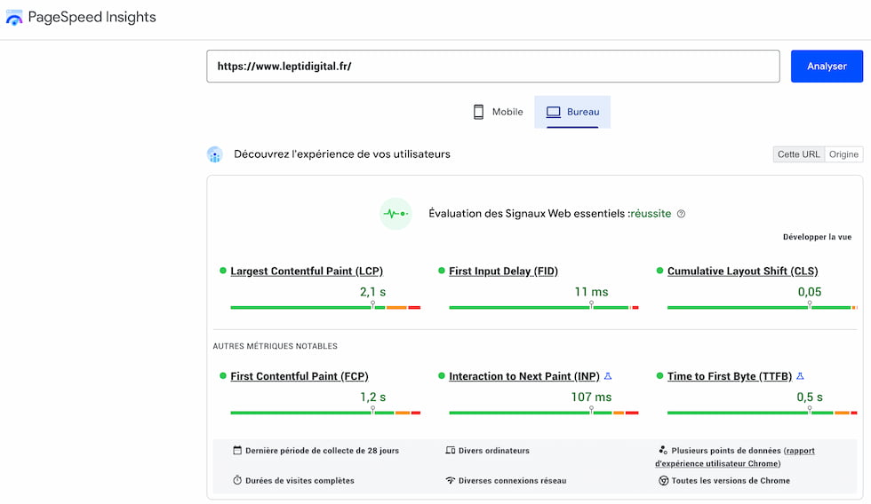Click Toutes les versions de Chrome text
Screen dimensions: 871x504
click(731, 481)
